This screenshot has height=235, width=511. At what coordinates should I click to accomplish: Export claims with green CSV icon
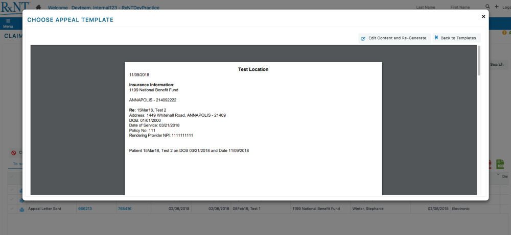pyautogui.click(x=500, y=164)
